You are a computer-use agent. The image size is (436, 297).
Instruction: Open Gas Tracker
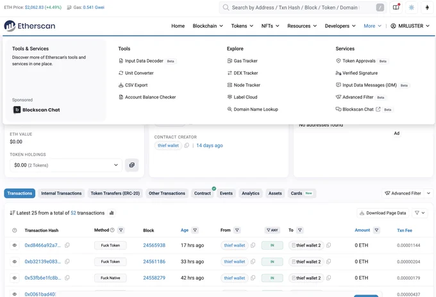click(x=242, y=61)
